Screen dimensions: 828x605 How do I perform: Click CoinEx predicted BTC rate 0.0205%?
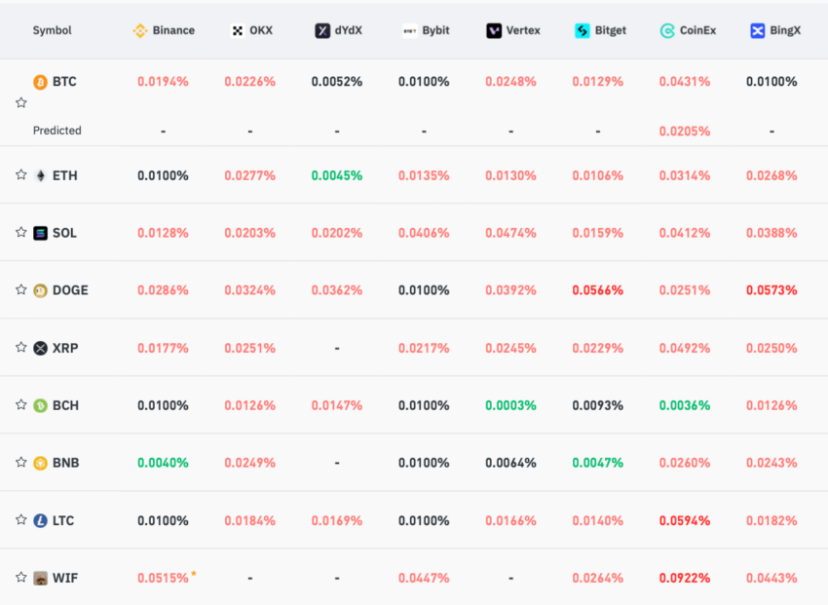pos(685,131)
